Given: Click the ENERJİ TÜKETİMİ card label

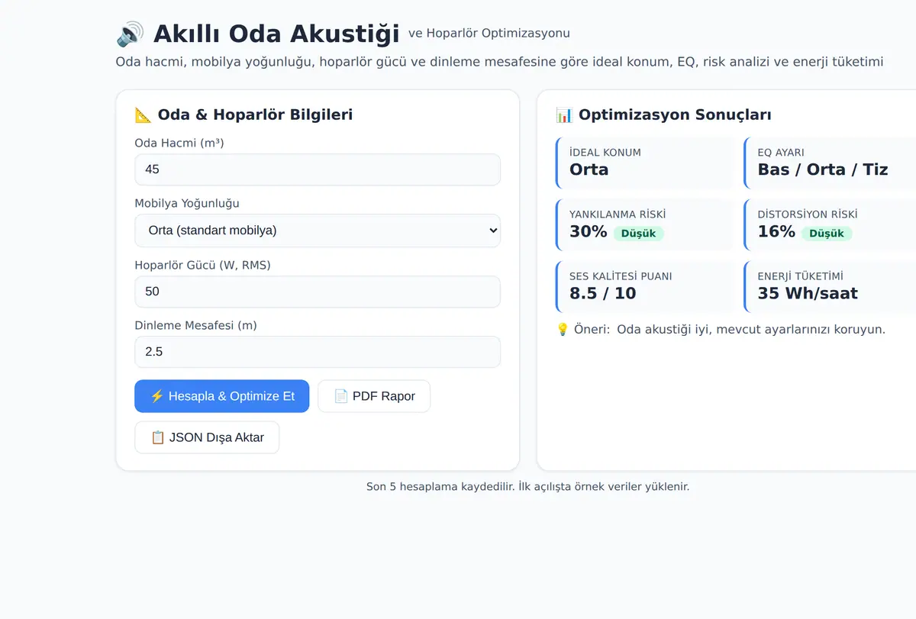Looking at the screenshot, I should pos(801,276).
